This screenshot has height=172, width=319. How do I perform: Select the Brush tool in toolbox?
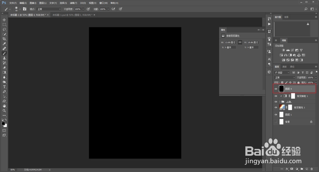click(4, 53)
